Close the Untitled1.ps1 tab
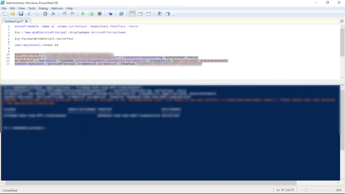Viewport: 345px width, 194px height. 26,21
